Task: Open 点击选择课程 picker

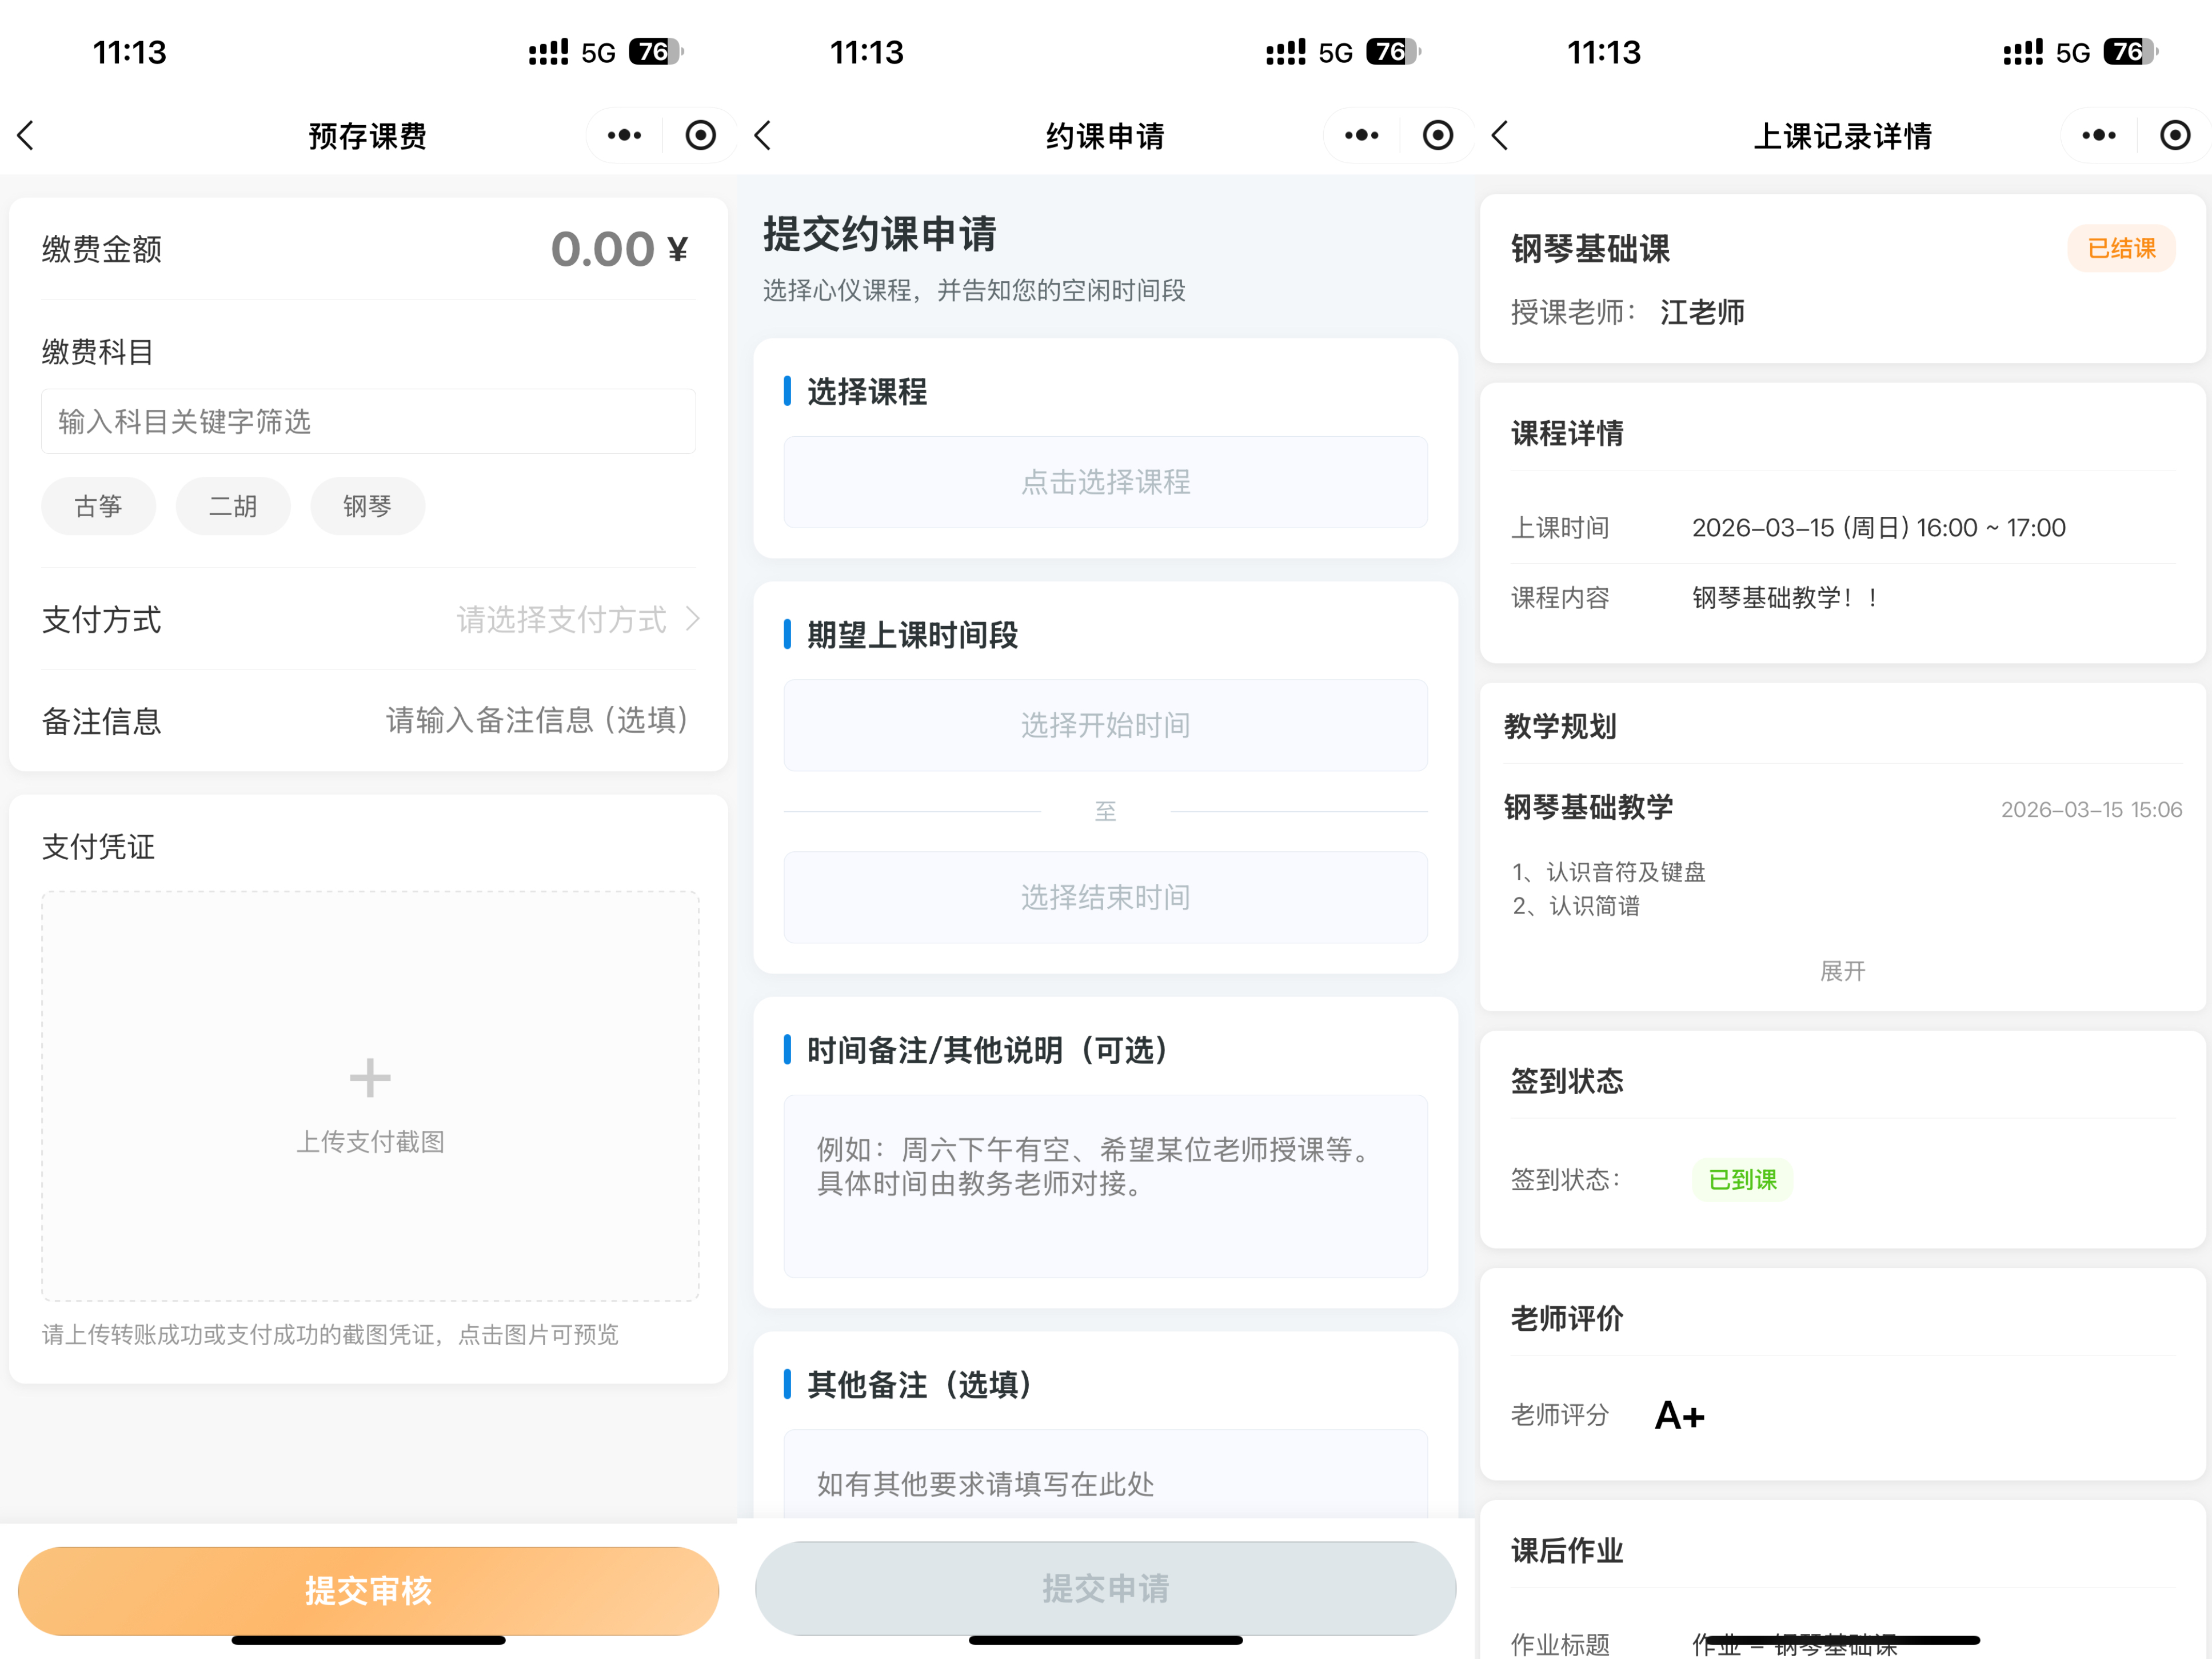Action: tap(1105, 482)
